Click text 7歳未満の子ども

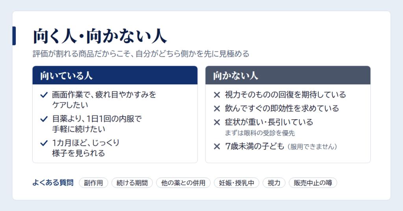(255, 146)
